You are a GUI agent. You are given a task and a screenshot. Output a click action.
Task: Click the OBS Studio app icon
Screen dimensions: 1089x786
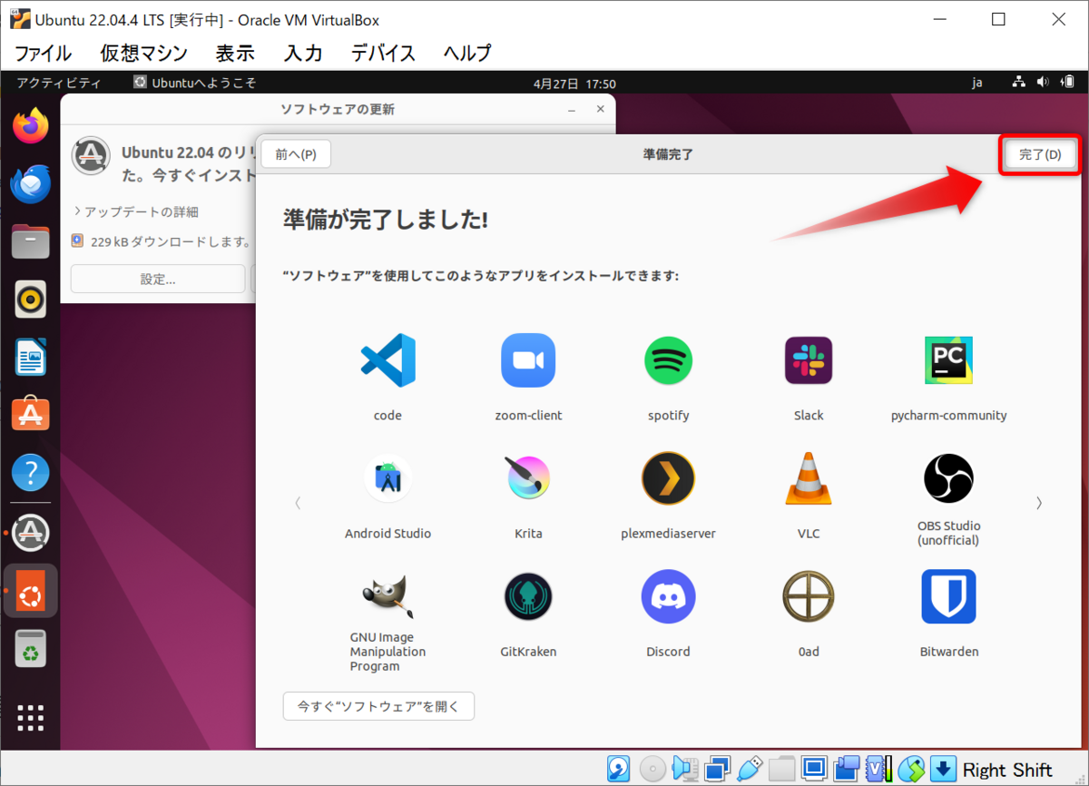coord(949,478)
